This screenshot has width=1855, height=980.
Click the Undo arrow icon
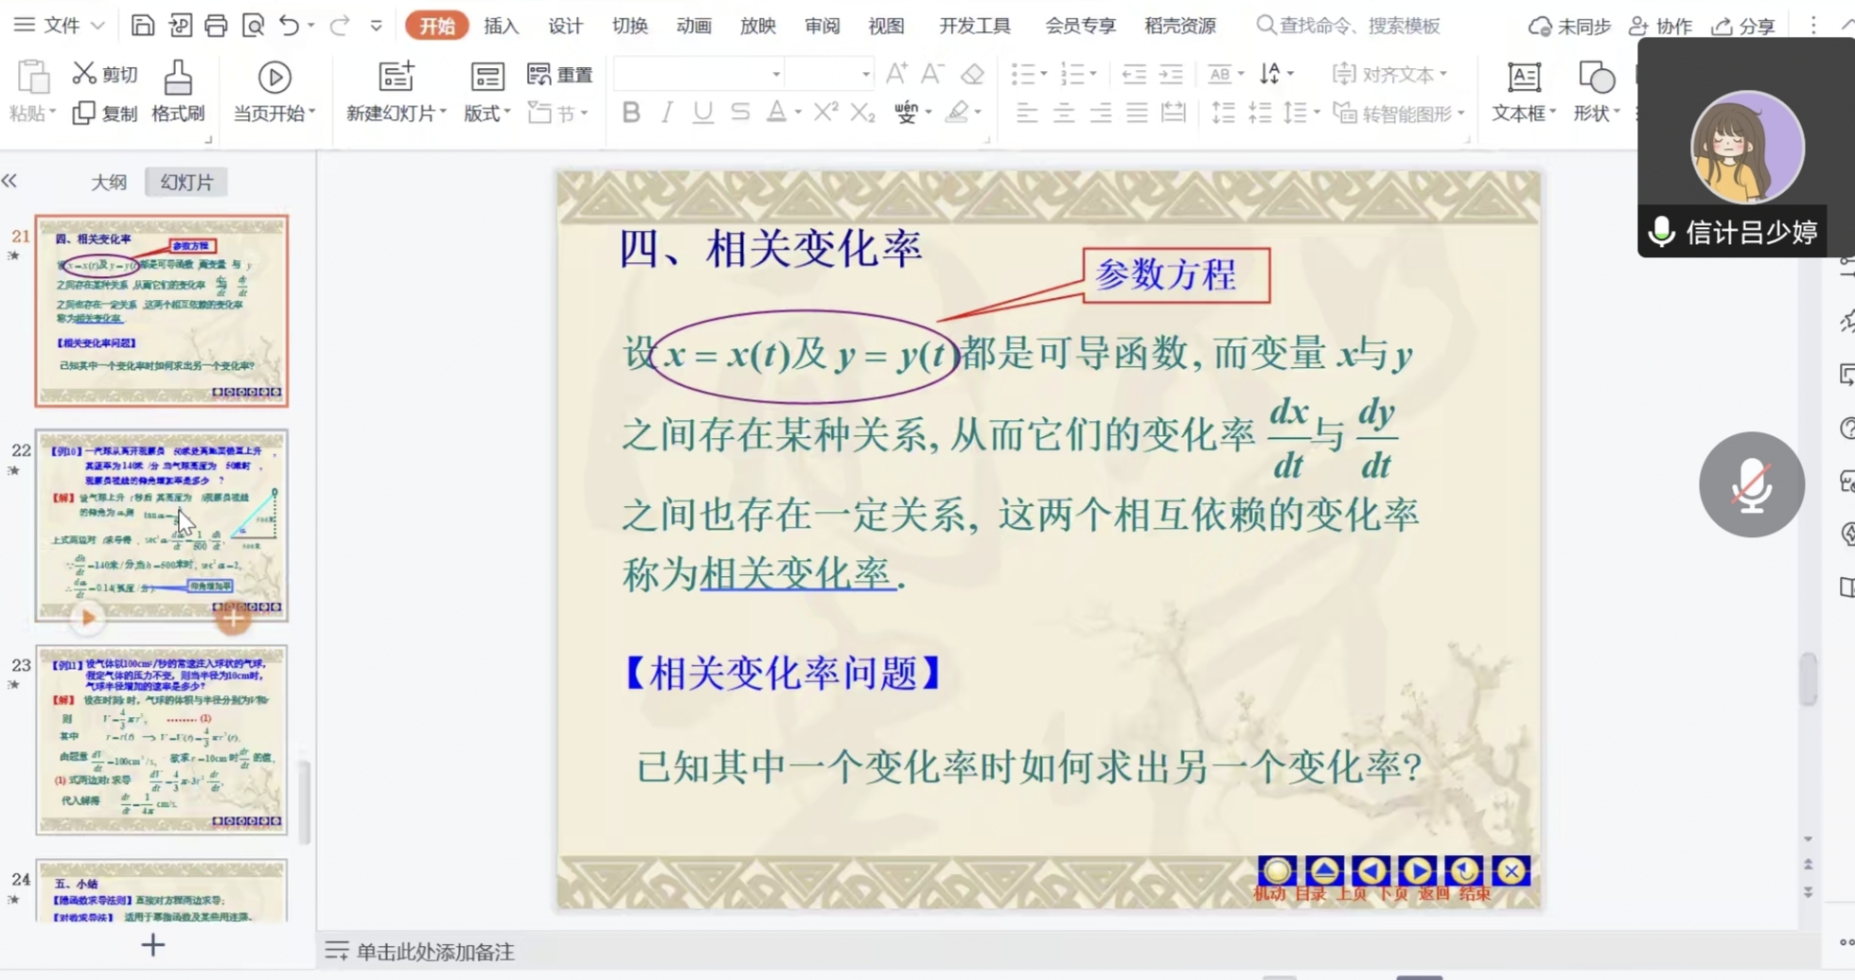coord(289,26)
